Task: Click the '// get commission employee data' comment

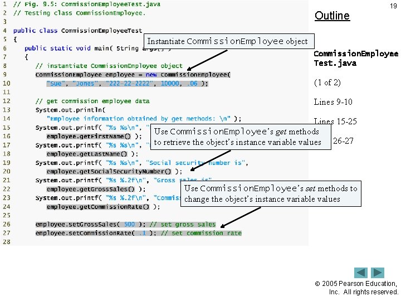Action: coord(92,101)
